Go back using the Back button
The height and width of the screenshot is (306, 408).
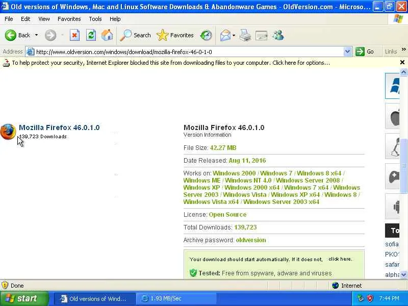pyautogui.click(x=18, y=35)
